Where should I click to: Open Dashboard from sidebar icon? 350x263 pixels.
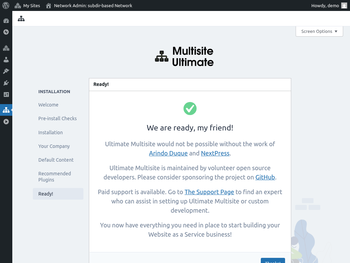click(6, 21)
